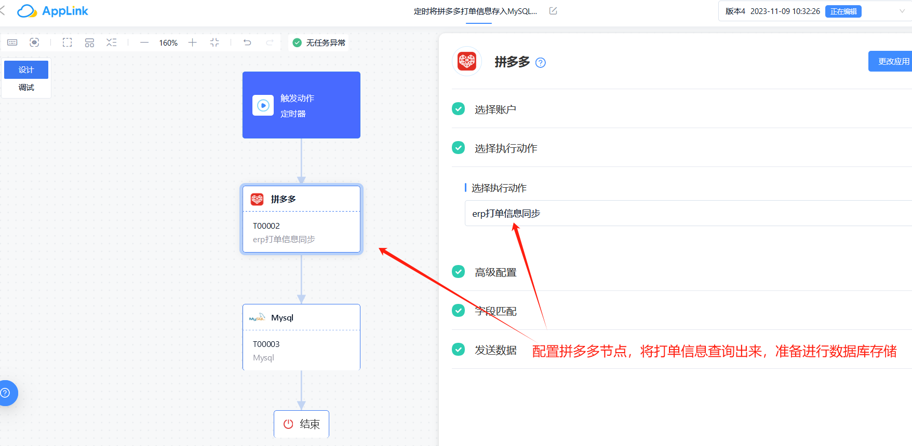Click the green check beside 发送数据
The height and width of the screenshot is (446, 912).
(459, 350)
